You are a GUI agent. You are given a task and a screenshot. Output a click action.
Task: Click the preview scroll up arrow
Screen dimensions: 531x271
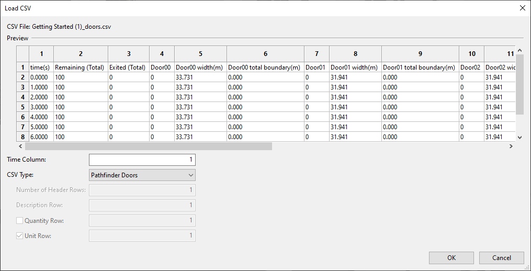click(x=520, y=50)
